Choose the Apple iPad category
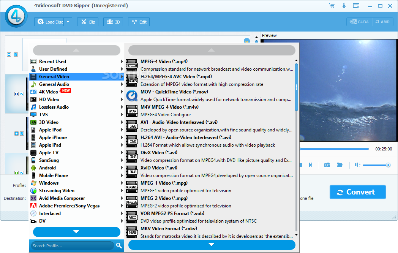 click(x=77, y=145)
